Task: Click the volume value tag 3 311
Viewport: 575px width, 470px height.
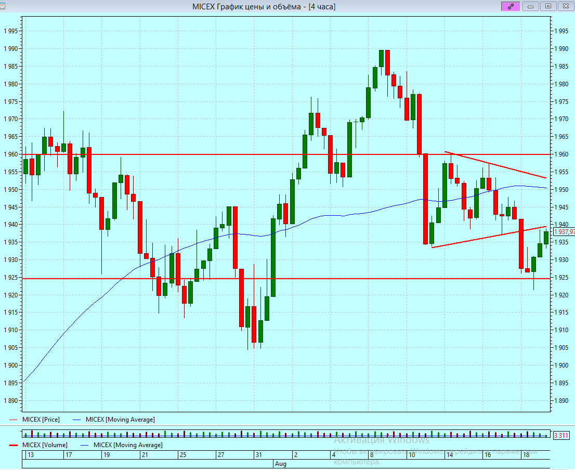Action: coord(561,436)
